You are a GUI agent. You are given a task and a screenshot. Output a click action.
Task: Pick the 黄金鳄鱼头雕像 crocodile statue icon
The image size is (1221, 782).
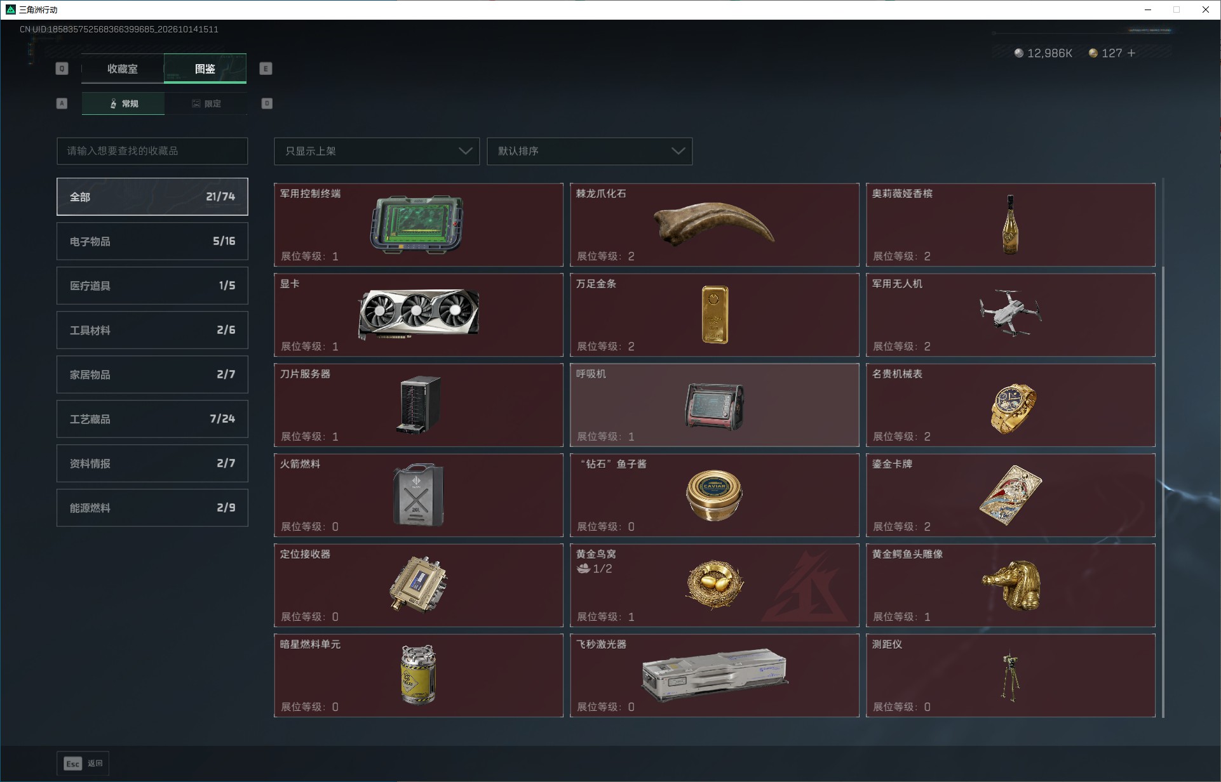[1012, 585]
